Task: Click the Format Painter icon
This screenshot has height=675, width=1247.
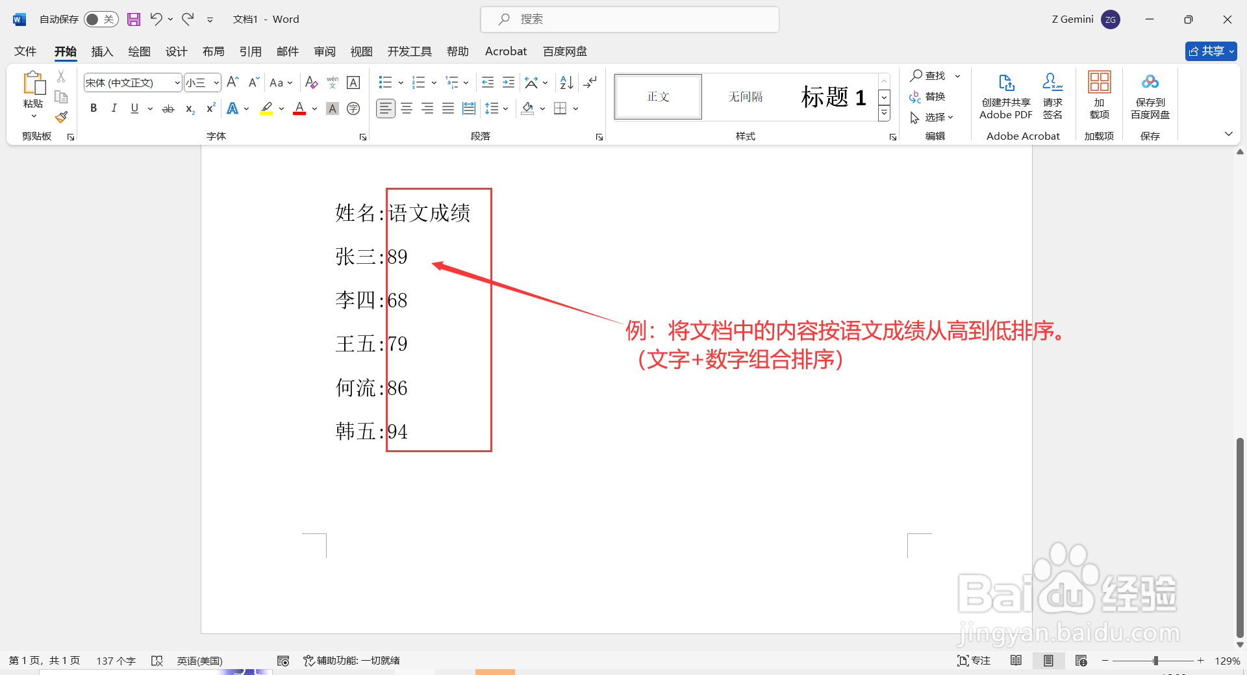Action: pos(61,117)
